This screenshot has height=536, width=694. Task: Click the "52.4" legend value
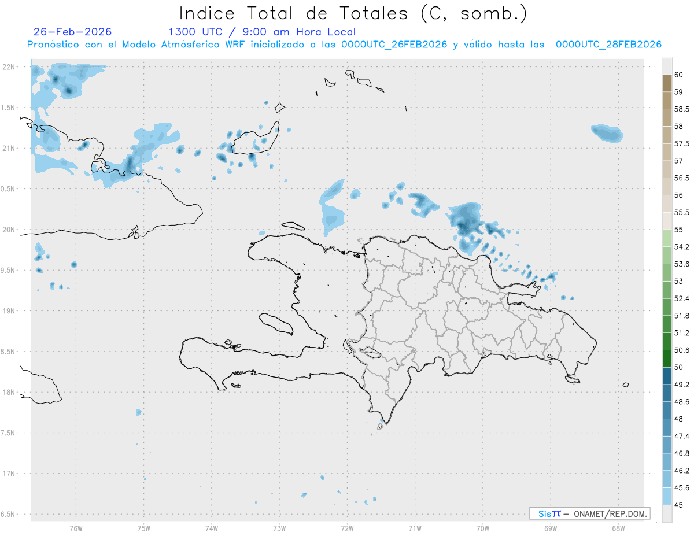pyautogui.click(x=681, y=298)
